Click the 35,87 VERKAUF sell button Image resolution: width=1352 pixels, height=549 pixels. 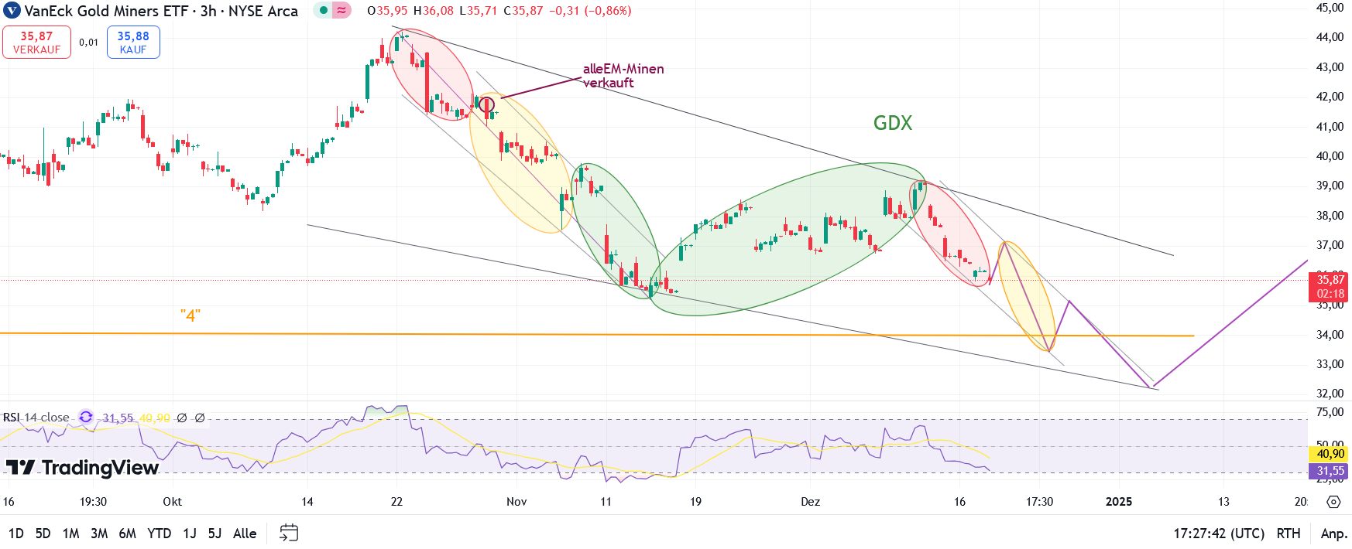(x=36, y=42)
